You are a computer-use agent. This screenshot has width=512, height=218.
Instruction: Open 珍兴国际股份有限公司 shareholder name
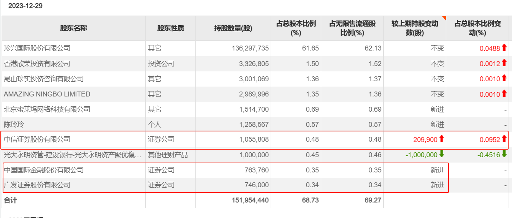pyautogui.click(x=37, y=48)
